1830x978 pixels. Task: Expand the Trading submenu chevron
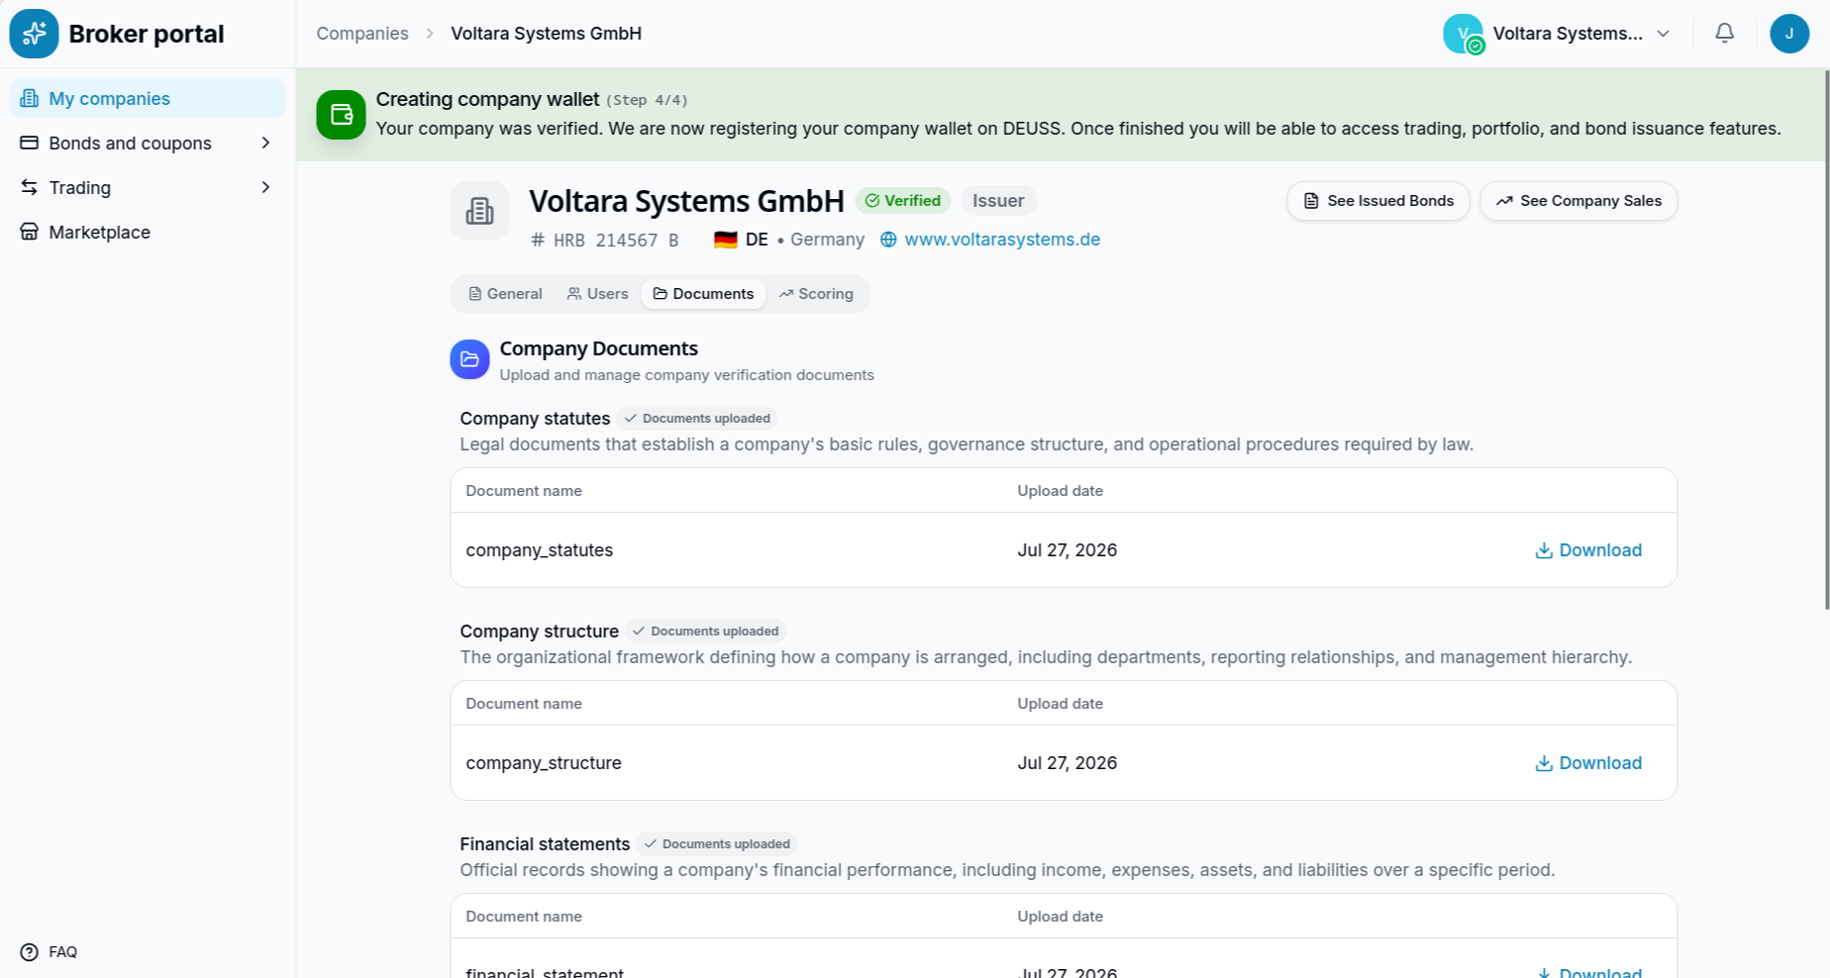(x=265, y=187)
